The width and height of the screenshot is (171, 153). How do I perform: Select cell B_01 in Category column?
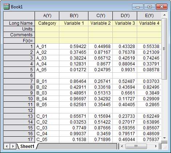click(47, 81)
